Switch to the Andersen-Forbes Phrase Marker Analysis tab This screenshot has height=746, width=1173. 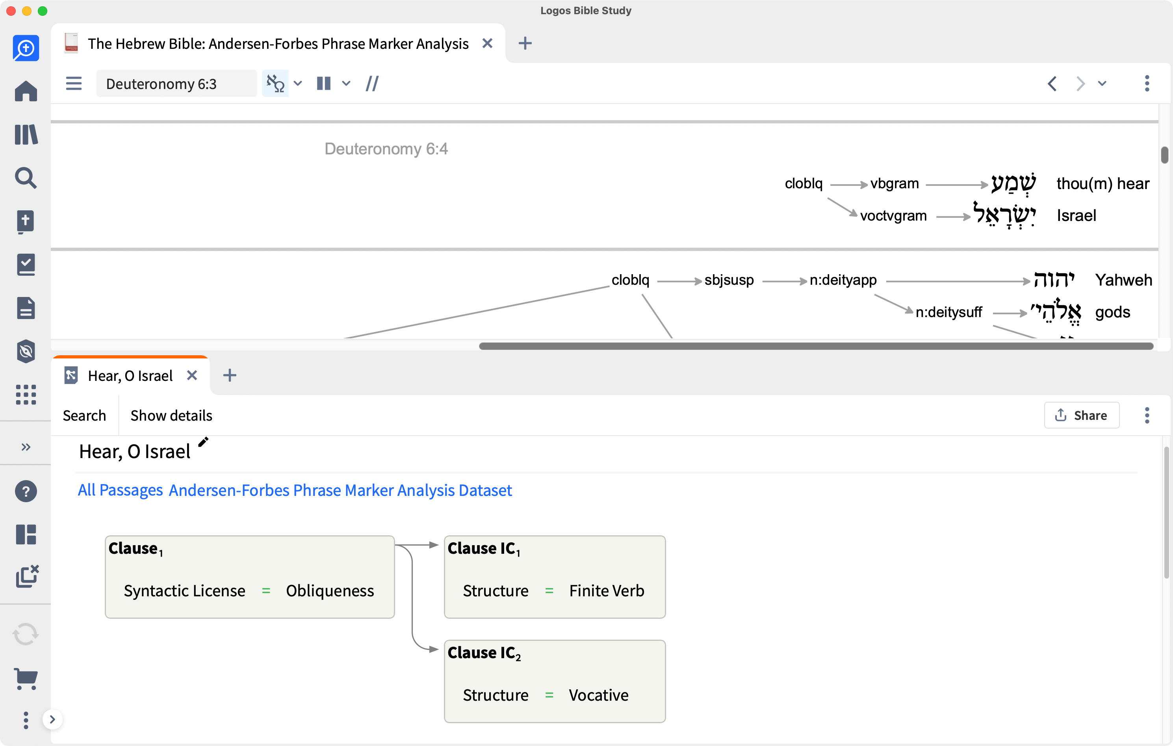click(278, 44)
